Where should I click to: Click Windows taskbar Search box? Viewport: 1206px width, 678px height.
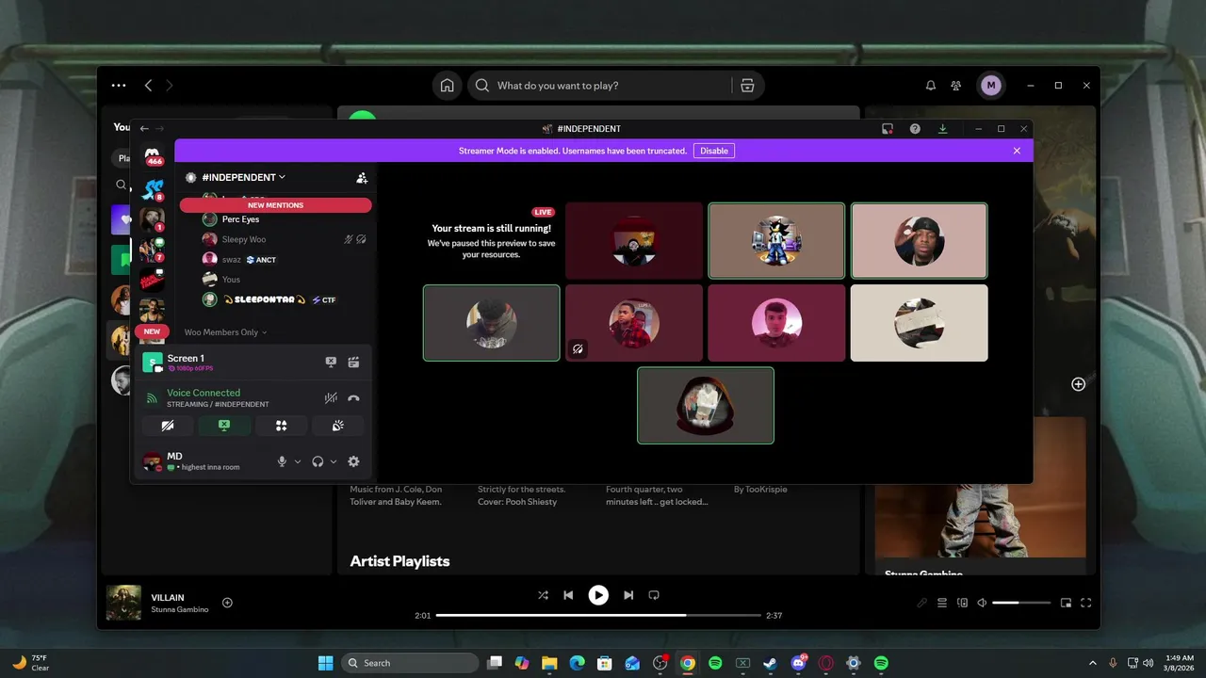(x=410, y=663)
